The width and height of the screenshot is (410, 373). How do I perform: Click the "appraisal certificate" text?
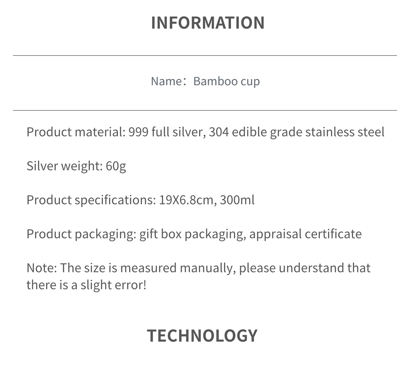click(x=305, y=234)
